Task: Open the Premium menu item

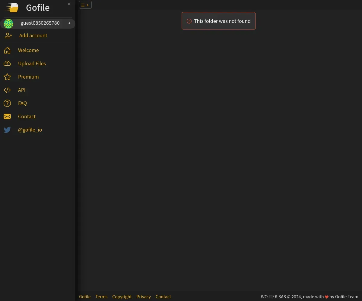Action: [x=28, y=77]
